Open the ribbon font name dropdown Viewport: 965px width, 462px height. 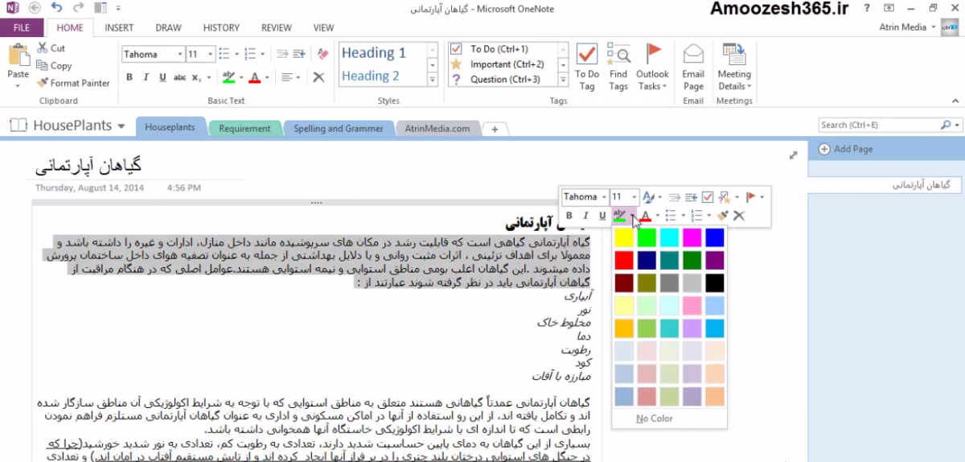tap(179, 55)
